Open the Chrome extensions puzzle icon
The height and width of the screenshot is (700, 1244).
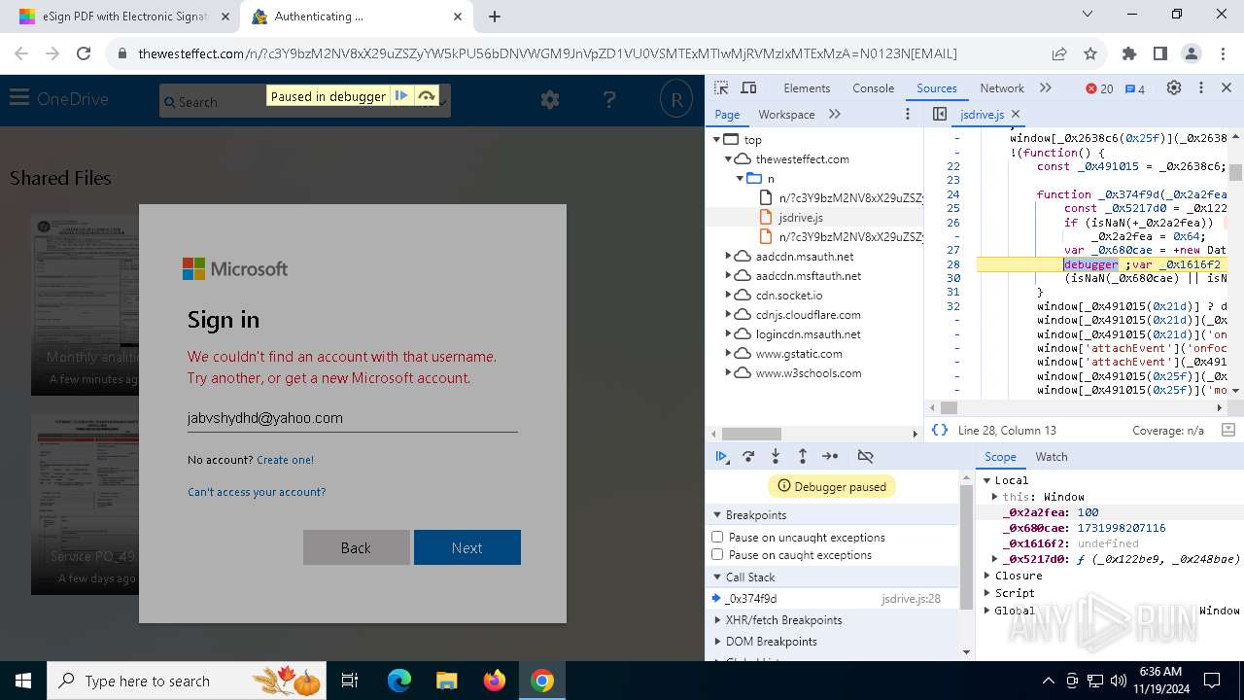click(x=1128, y=53)
